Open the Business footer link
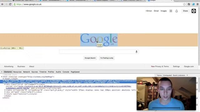This screenshot has height=112, width=200. [21, 66]
